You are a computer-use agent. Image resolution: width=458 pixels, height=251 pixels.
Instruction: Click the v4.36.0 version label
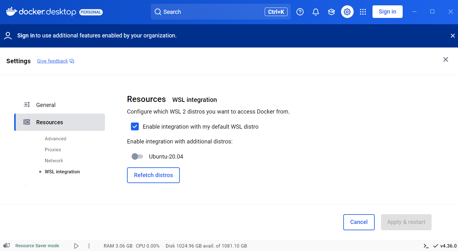click(x=448, y=246)
